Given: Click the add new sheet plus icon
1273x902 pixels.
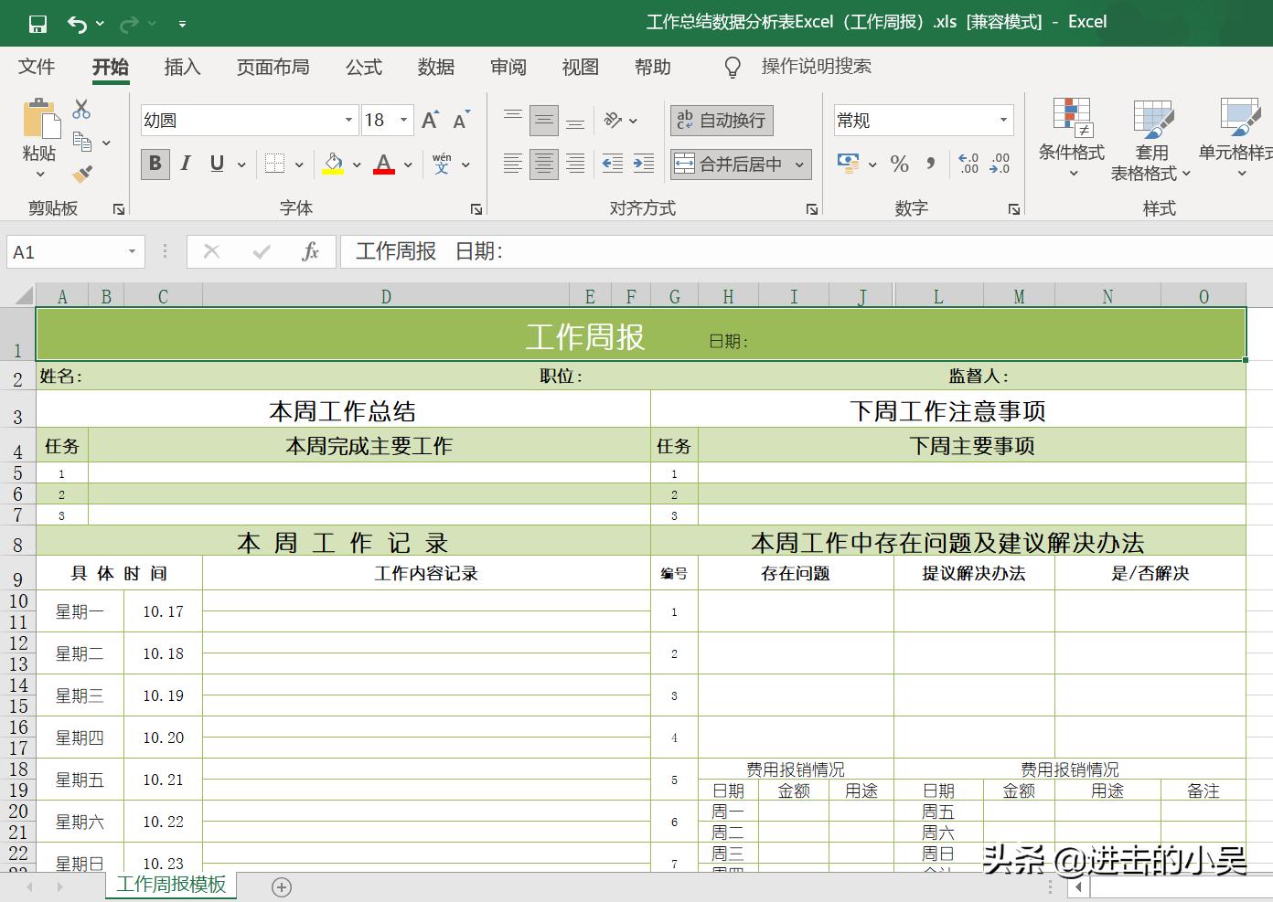Looking at the screenshot, I should click(282, 886).
